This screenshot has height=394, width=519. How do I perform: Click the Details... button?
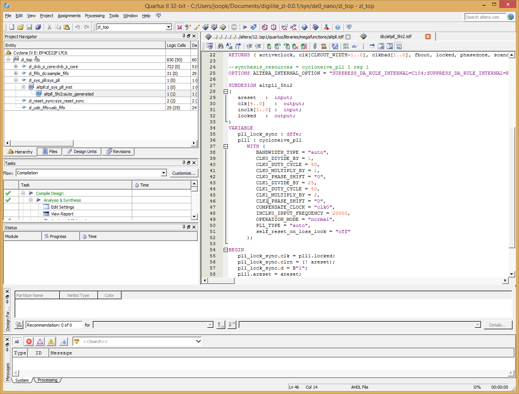point(498,325)
